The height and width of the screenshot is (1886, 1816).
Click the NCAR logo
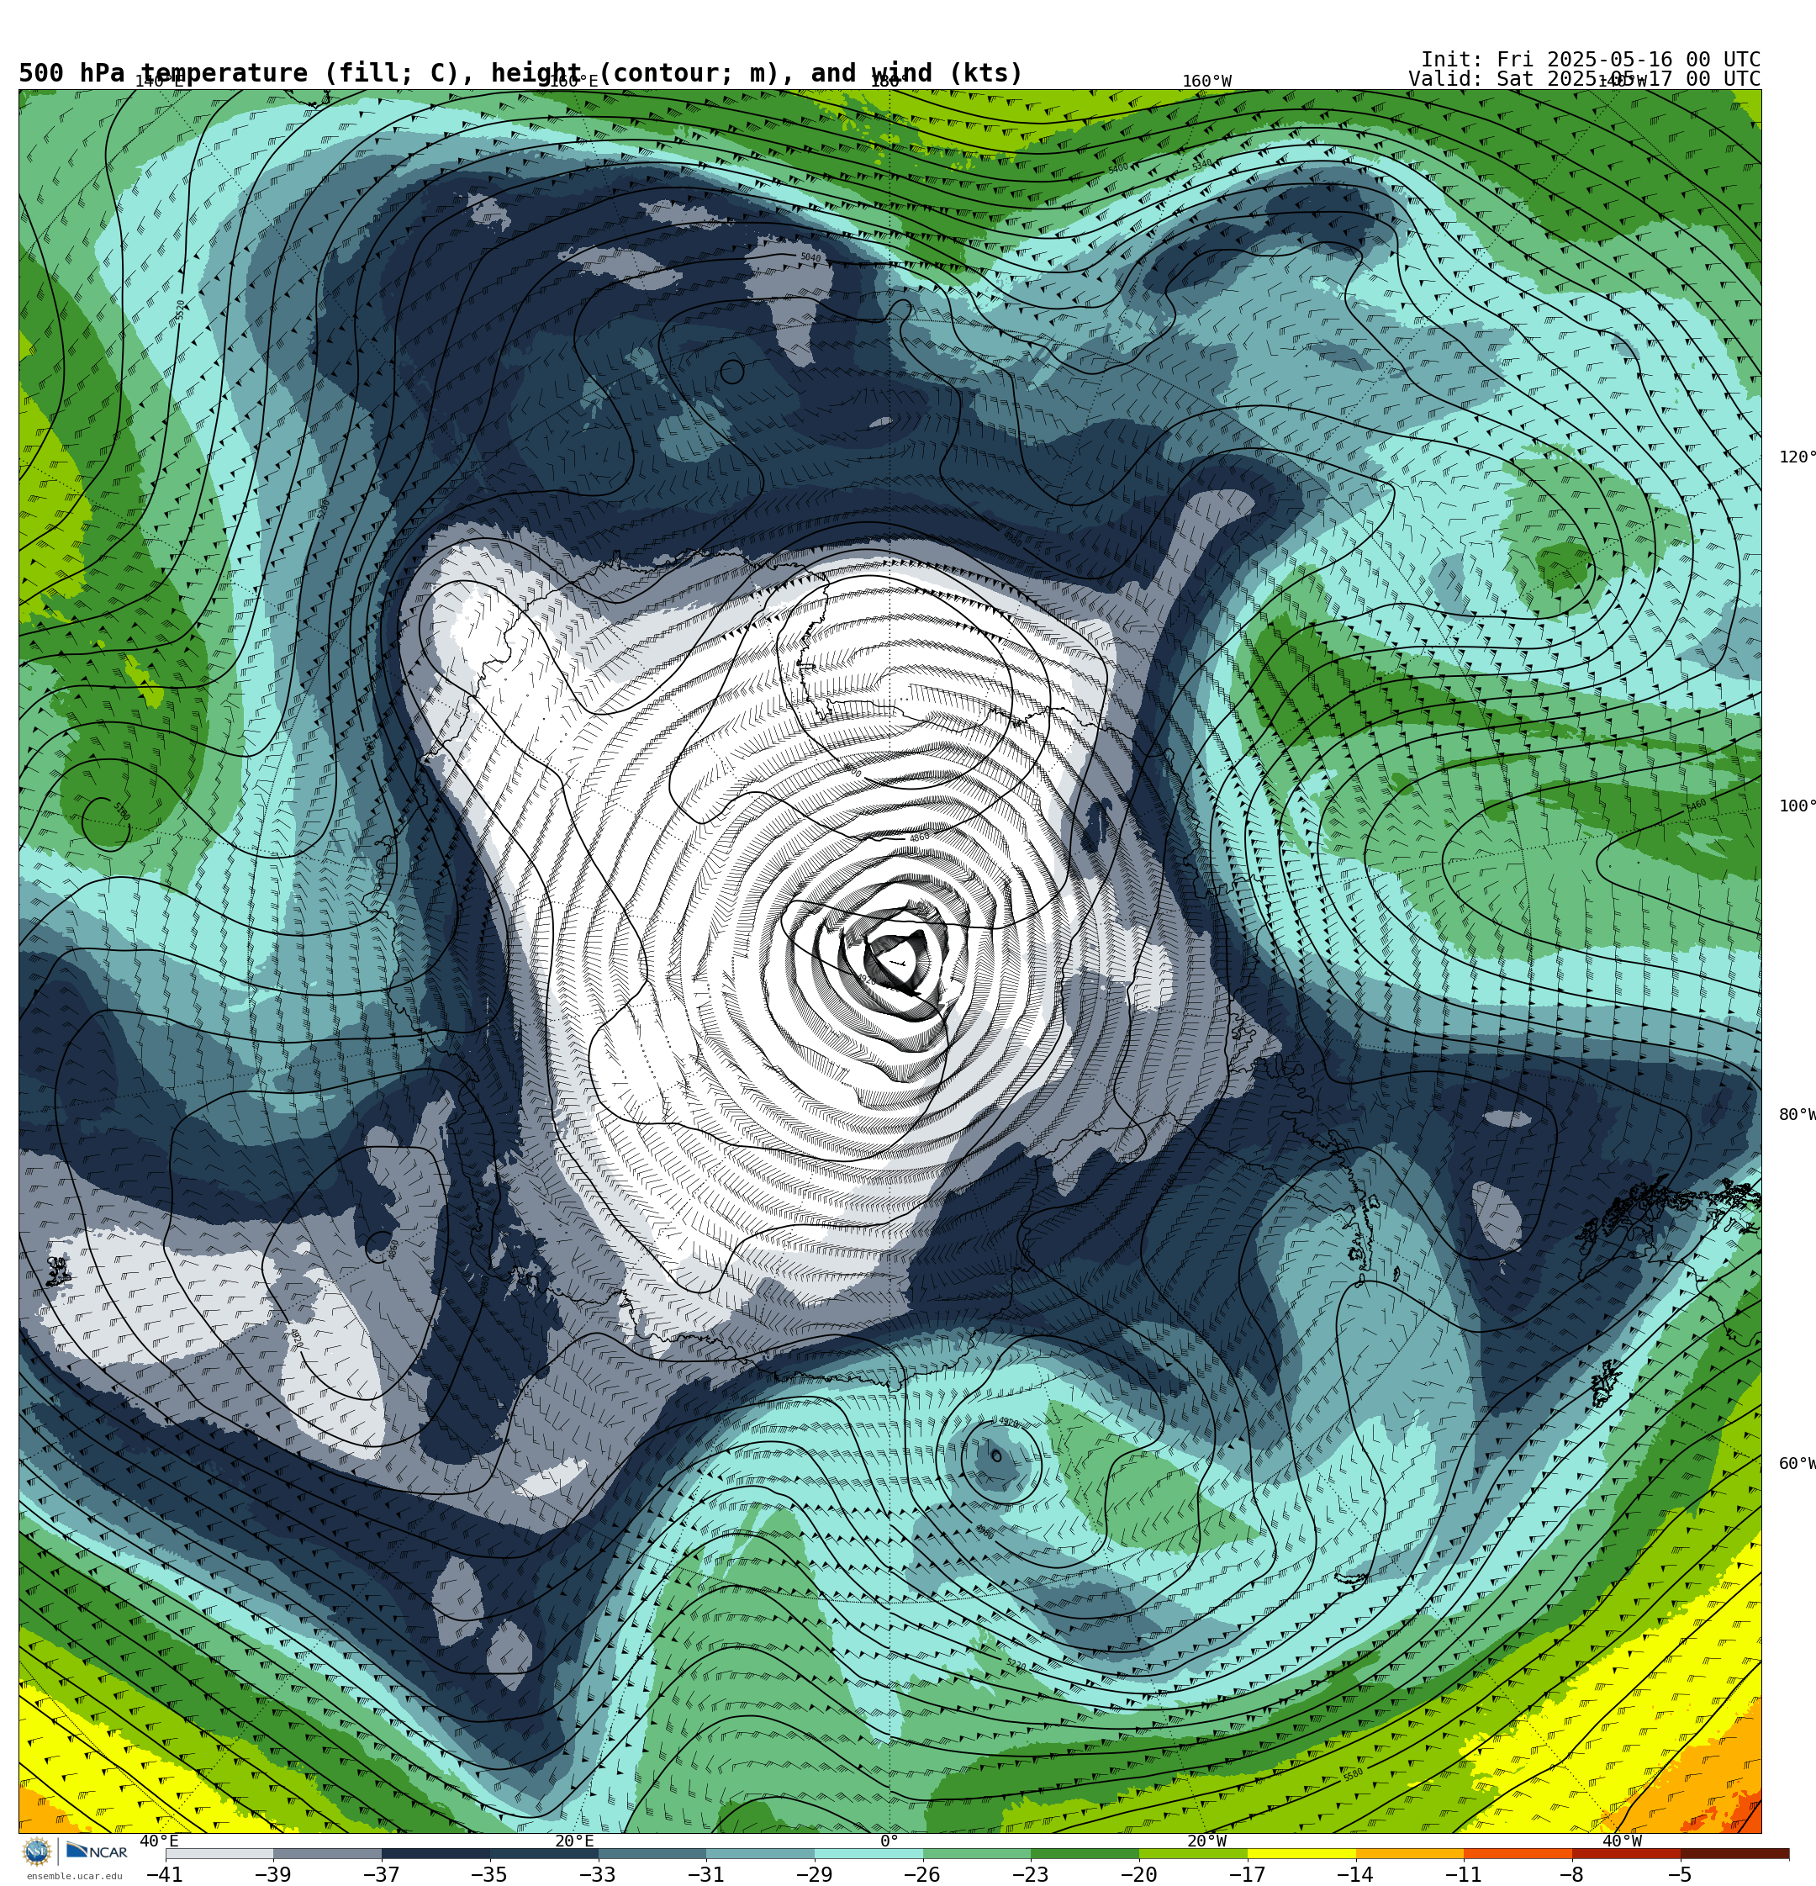click(96, 1852)
